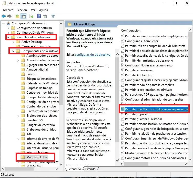
Task: Click the Back arrow toolbar icon
Action: pos(4,16)
